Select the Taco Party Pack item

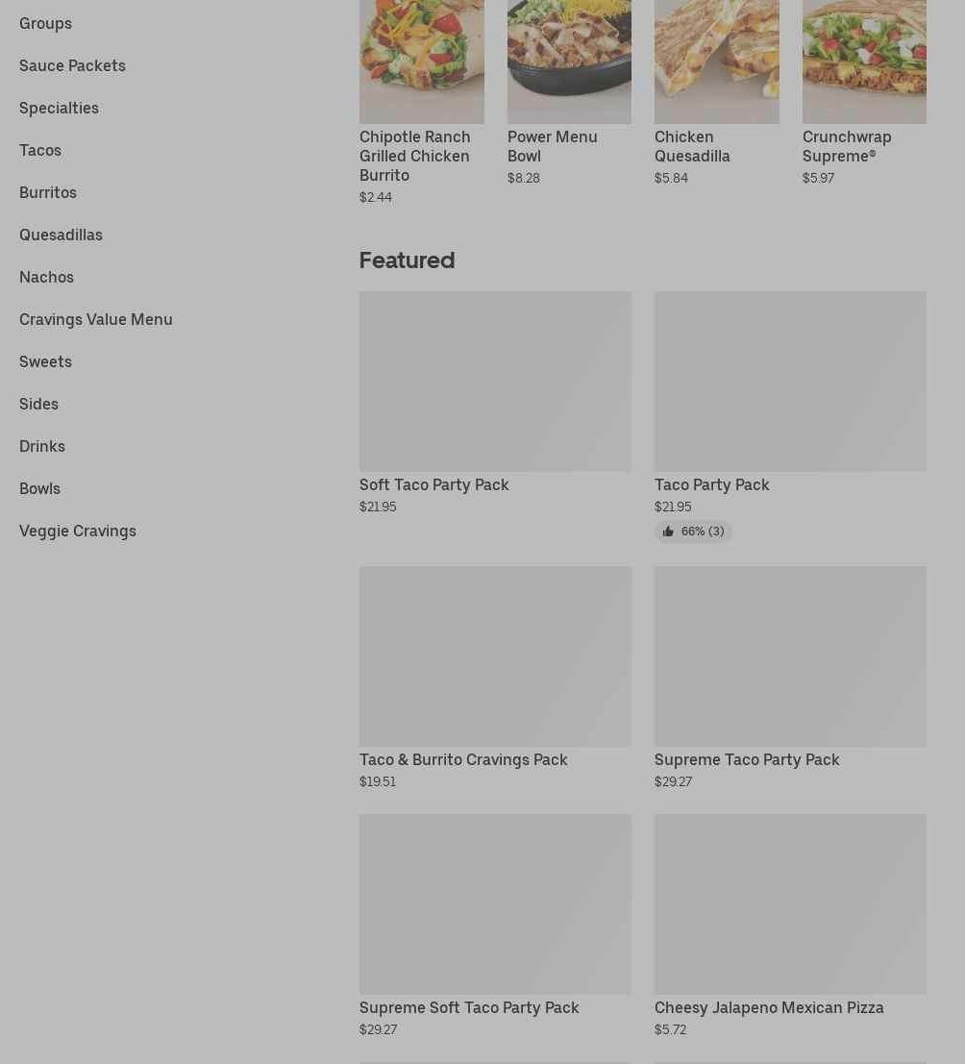pyautogui.click(x=791, y=403)
